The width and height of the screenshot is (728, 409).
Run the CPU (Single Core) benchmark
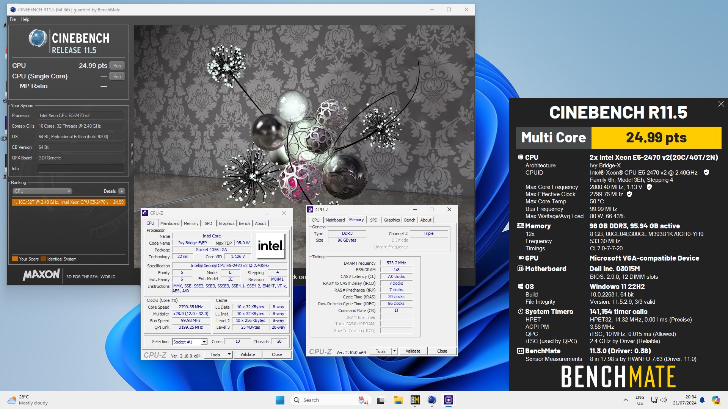[117, 76]
